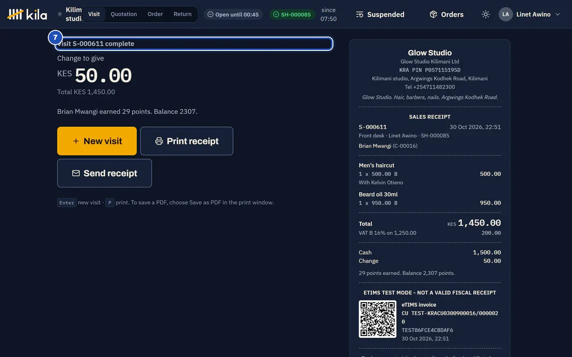Click the location pin icon
572x357 pixels.
click(60, 14)
